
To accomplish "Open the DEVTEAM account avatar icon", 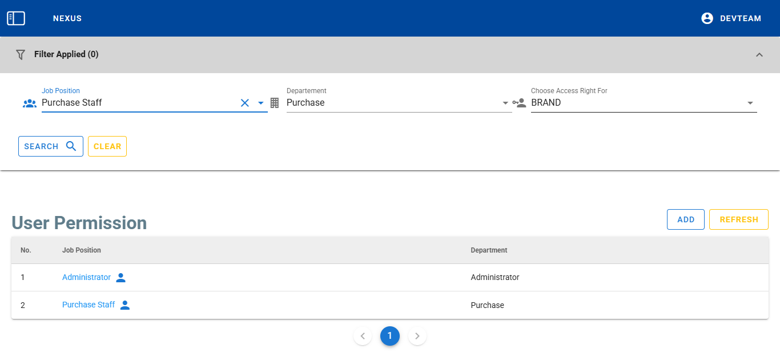I will (x=707, y=18).
